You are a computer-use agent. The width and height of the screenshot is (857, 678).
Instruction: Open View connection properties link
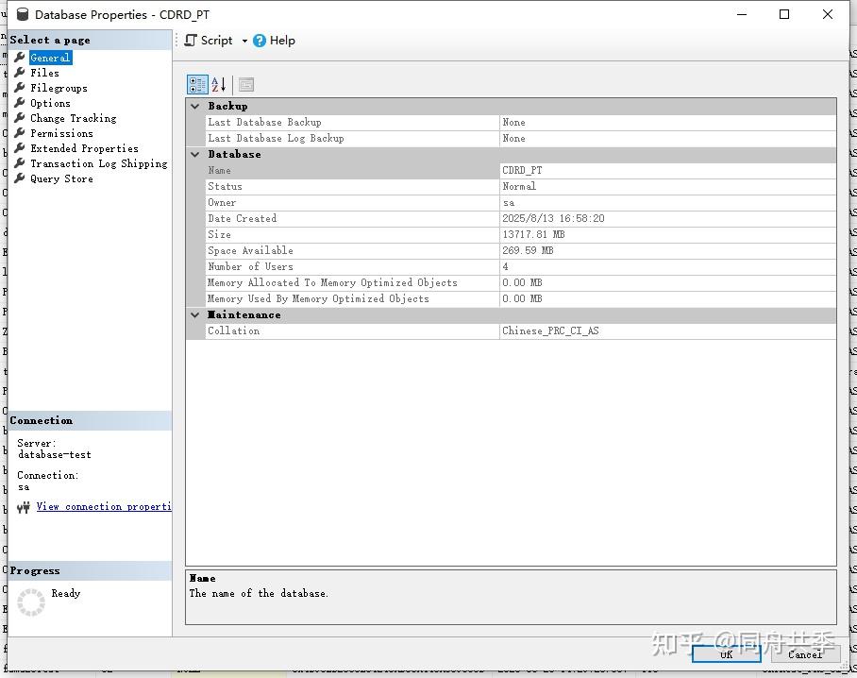(x=104, y=506)
